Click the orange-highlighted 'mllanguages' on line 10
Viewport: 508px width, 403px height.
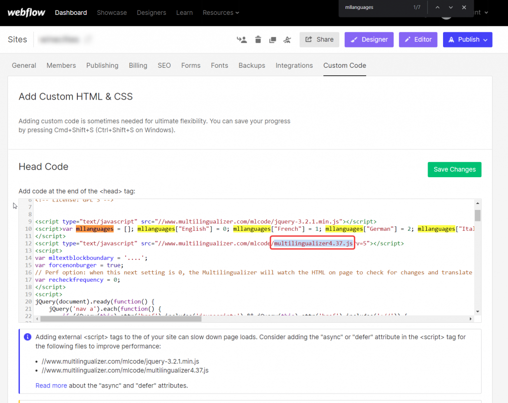95,229
